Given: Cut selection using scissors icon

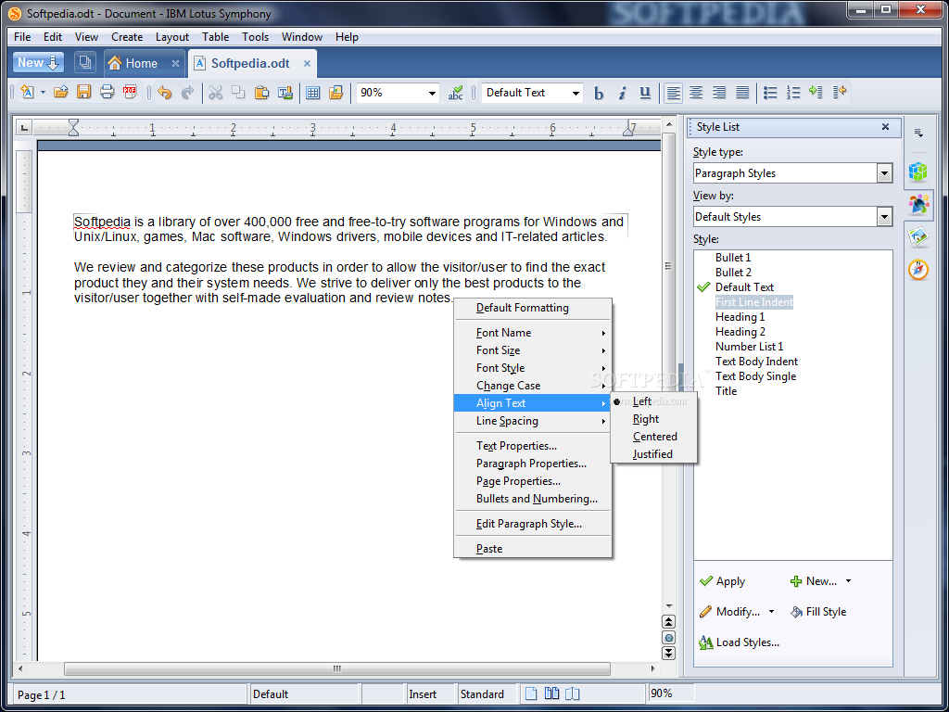Looking at the screenshot, I should pos(215,93).
